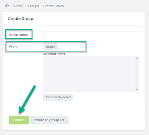Click the Group Name field label
Screen dimensions: 149x135
tap(18, 35)
